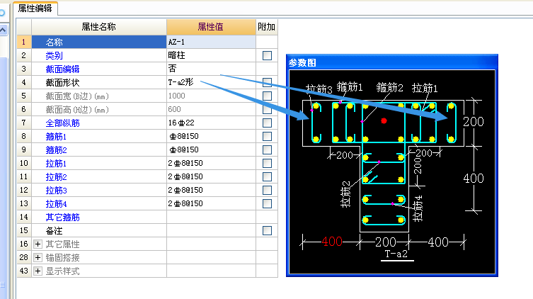533x299 pixels.
Task: Click row number 7 header
Action: coord(24,123)
